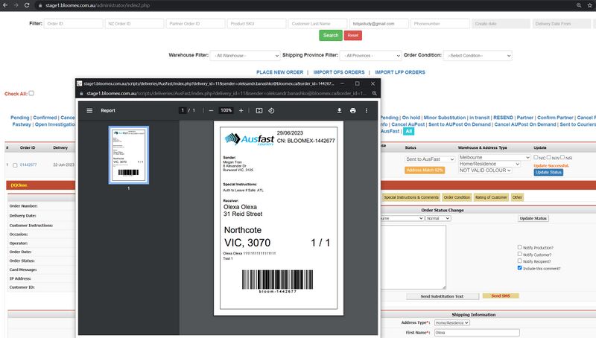Filter orders by On hold status
This screenshot has height=338, width=596.
(x=411, y=118)
